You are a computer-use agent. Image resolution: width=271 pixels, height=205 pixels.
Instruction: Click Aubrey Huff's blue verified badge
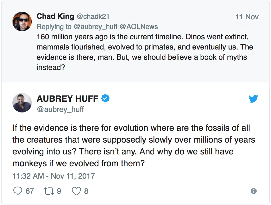[105, 99]
